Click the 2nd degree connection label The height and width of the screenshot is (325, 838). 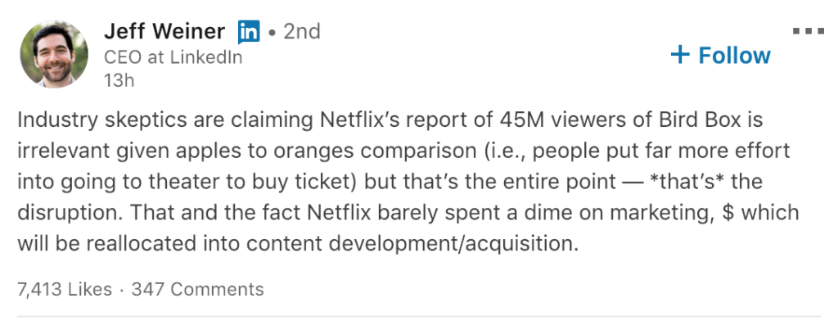302,32
